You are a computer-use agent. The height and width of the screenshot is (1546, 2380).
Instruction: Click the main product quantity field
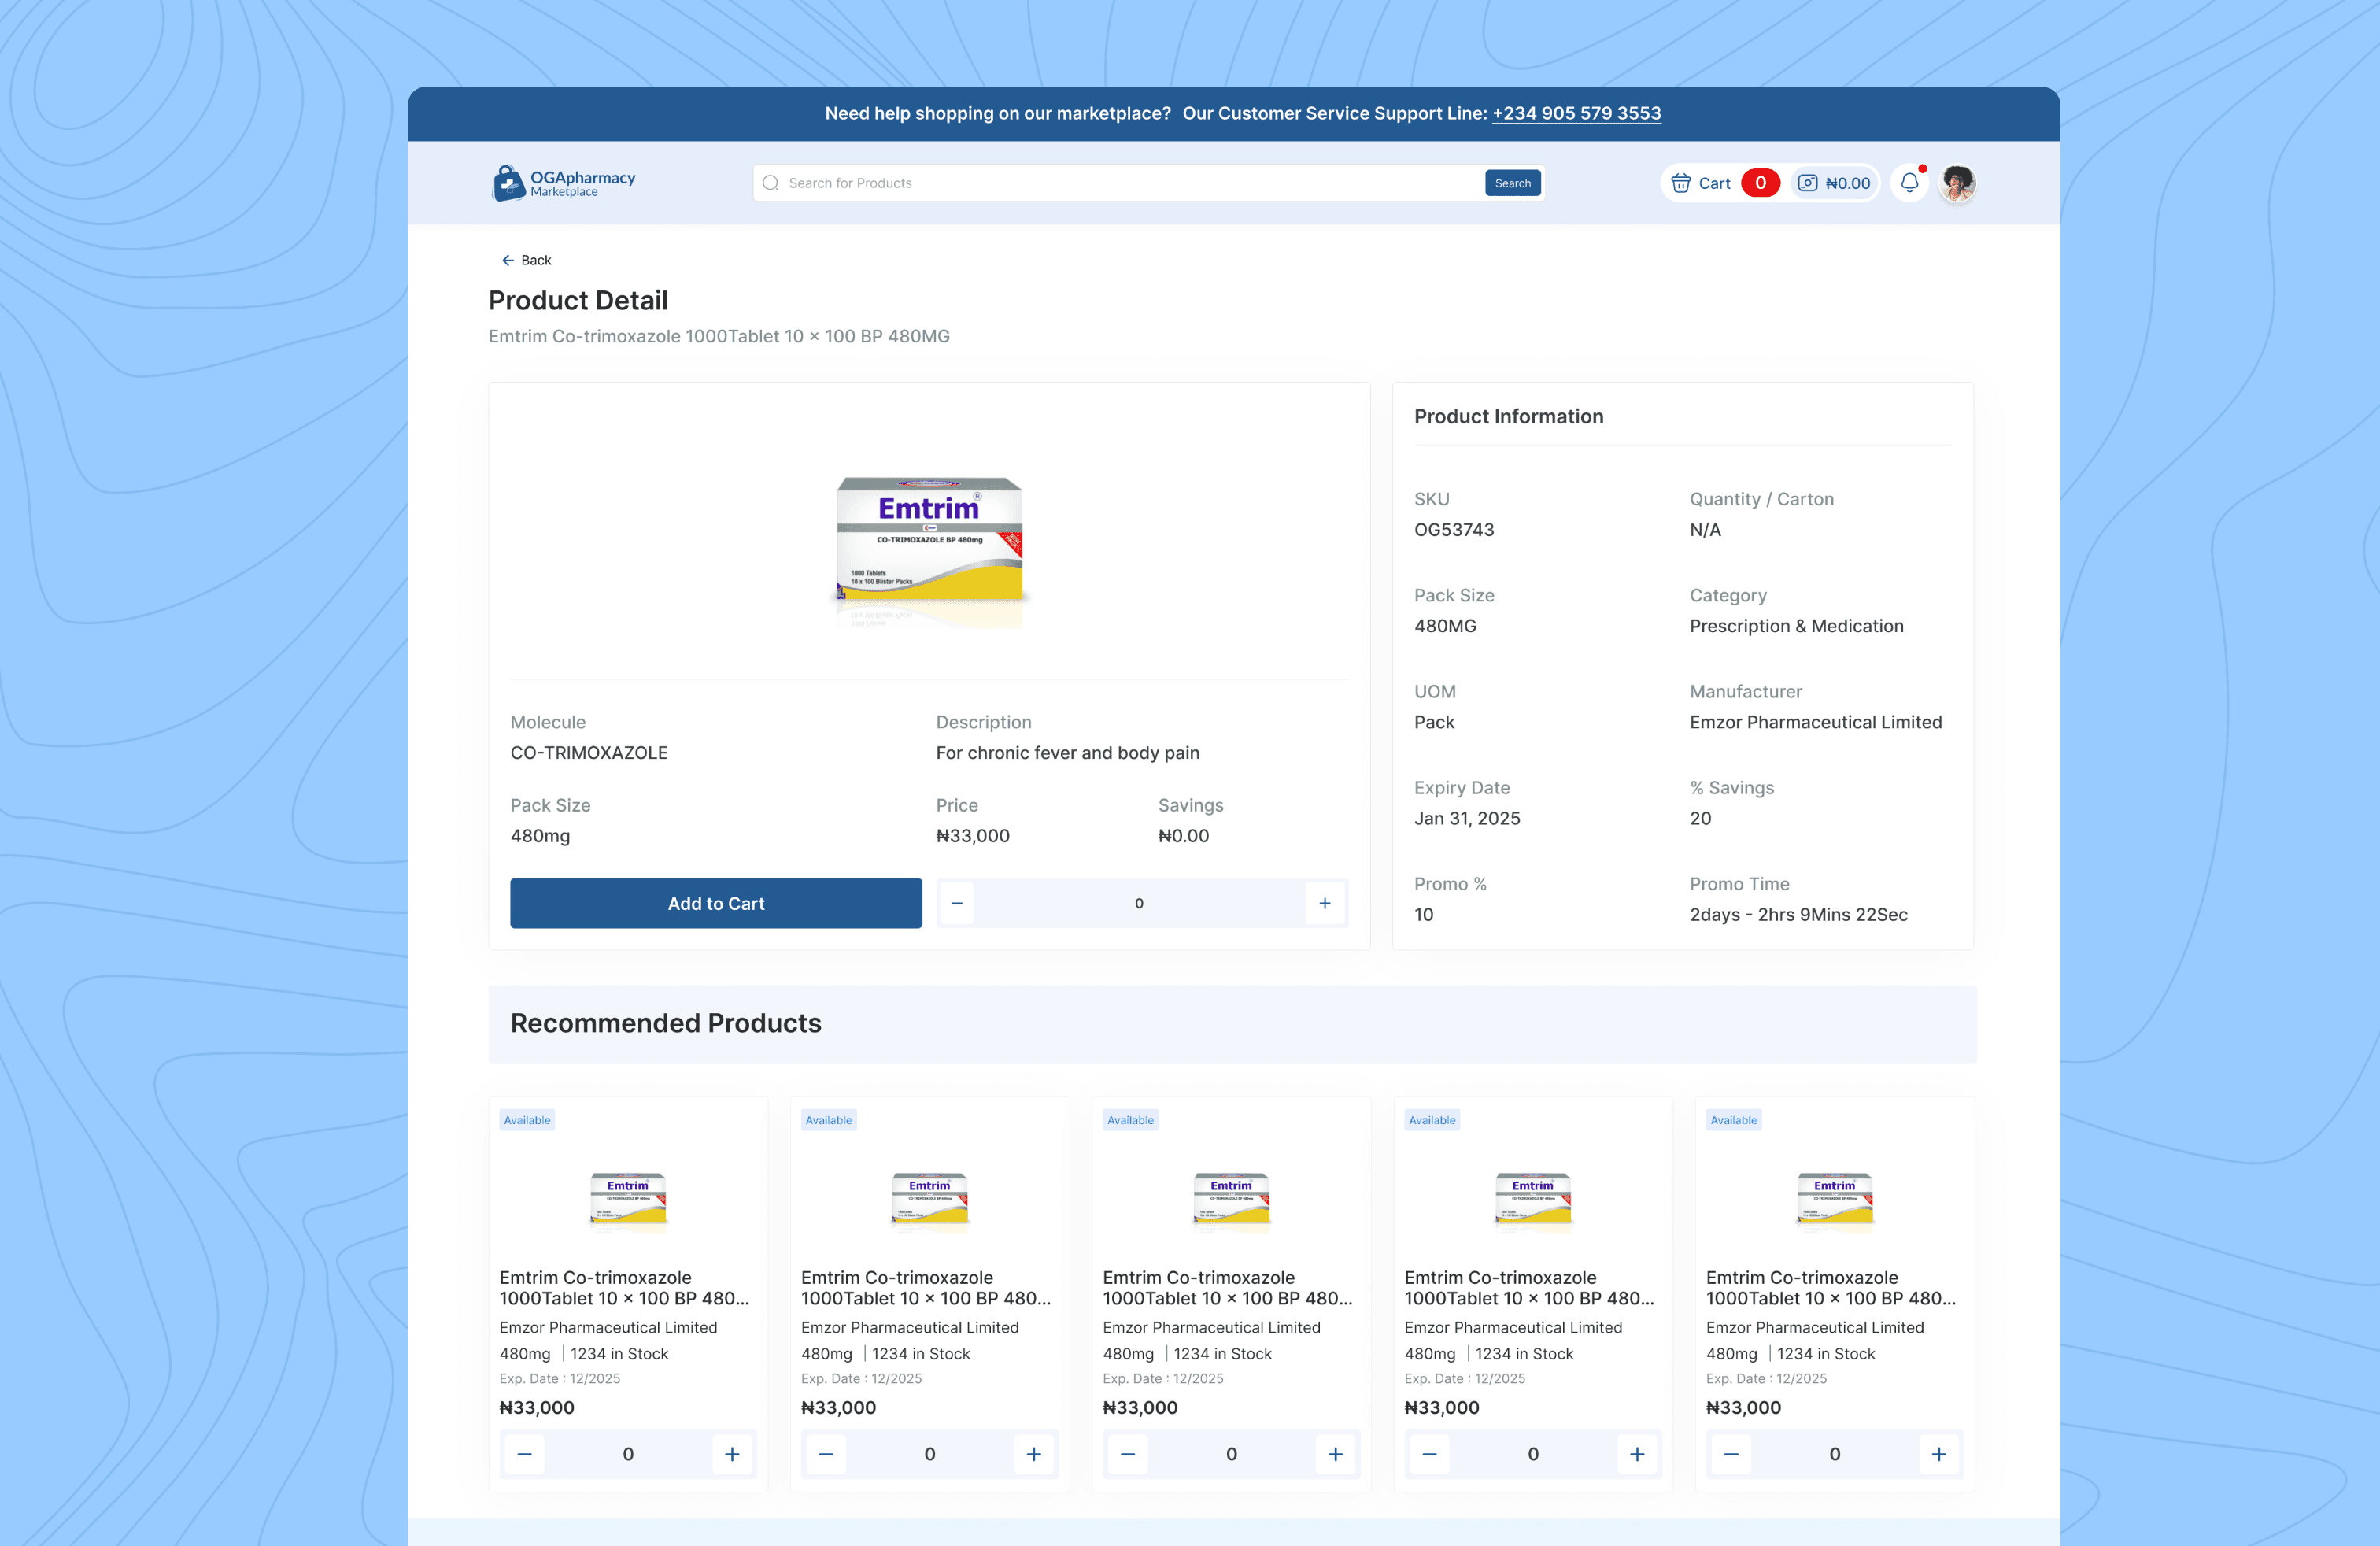coord(1140,903)
